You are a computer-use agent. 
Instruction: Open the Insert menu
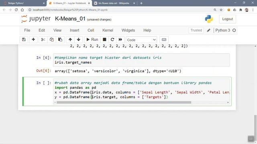click(x=74, y=30)
